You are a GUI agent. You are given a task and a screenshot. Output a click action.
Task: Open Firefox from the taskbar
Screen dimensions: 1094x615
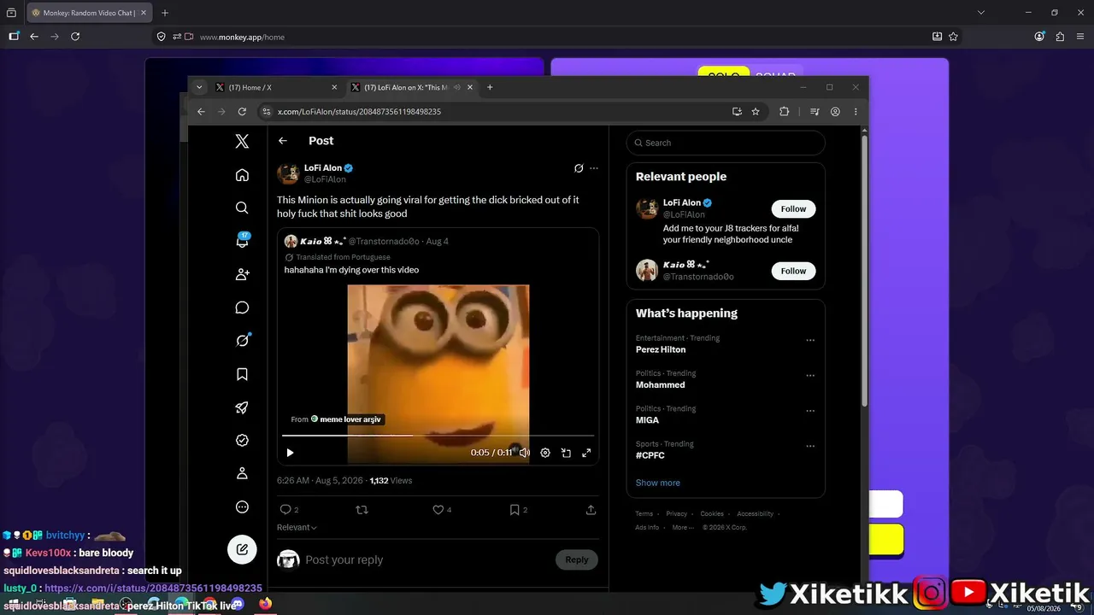265,604
